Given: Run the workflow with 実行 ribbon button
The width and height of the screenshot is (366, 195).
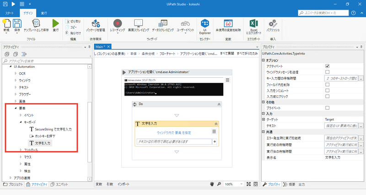Looking at the screenshot, I should [x=55, y=26].
